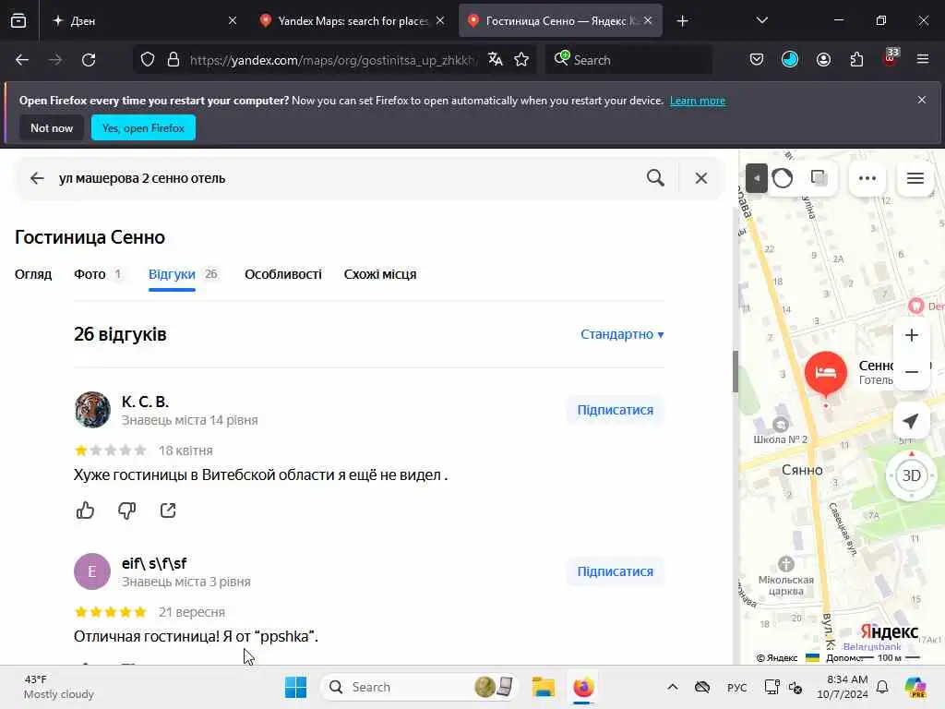This screenshot has width=945, height=709.
Task: Clear the maps search query
Action: click(x=701, y=178)
